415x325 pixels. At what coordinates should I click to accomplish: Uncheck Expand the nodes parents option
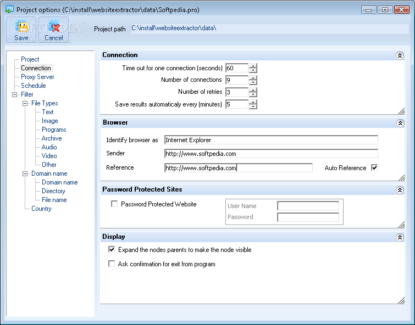click(x=112, y=249)
